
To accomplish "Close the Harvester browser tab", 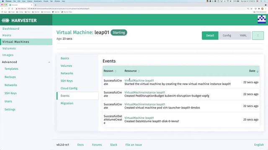I will pyautogui.click(x=32, y=5).
